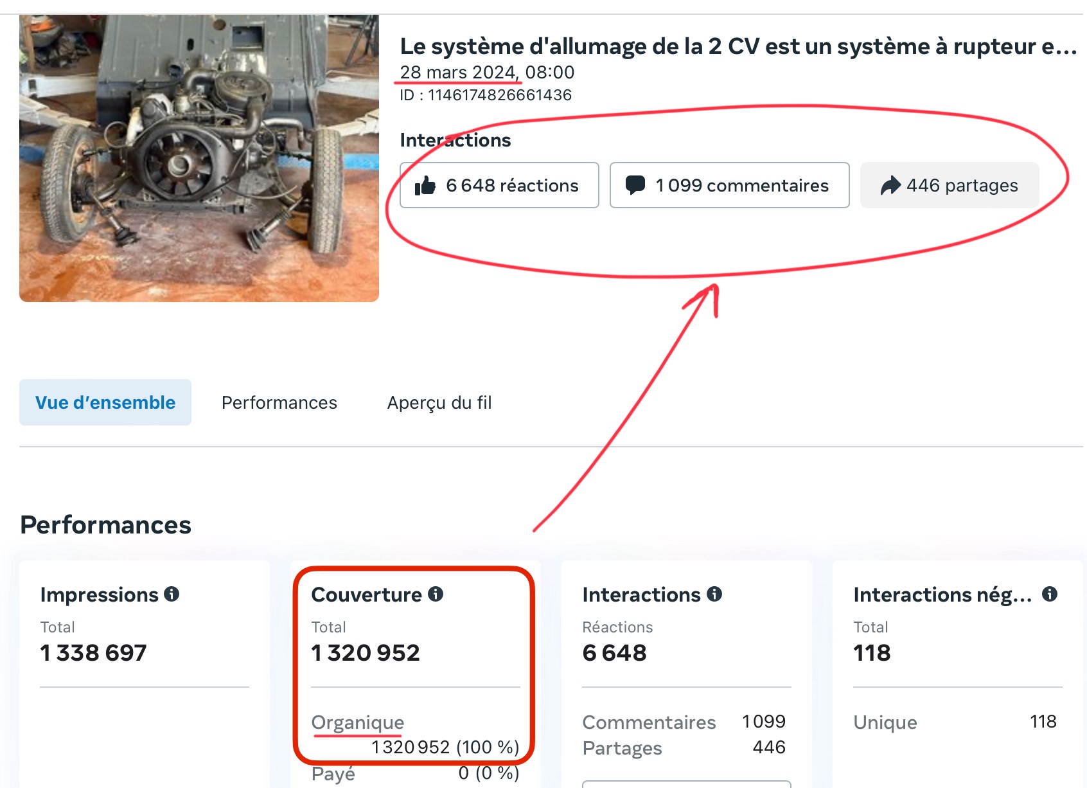Click the Couverture total 1 320 952
The width and height of the screenshot is (1087, 788).
[x=365, y=653]
